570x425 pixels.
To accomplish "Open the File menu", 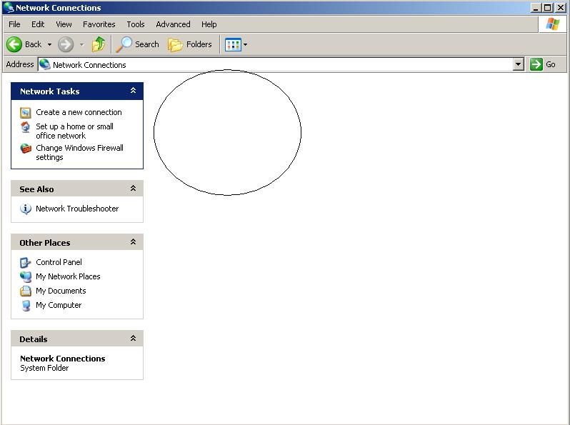I will pyautogui.click(x=14, y=24).
